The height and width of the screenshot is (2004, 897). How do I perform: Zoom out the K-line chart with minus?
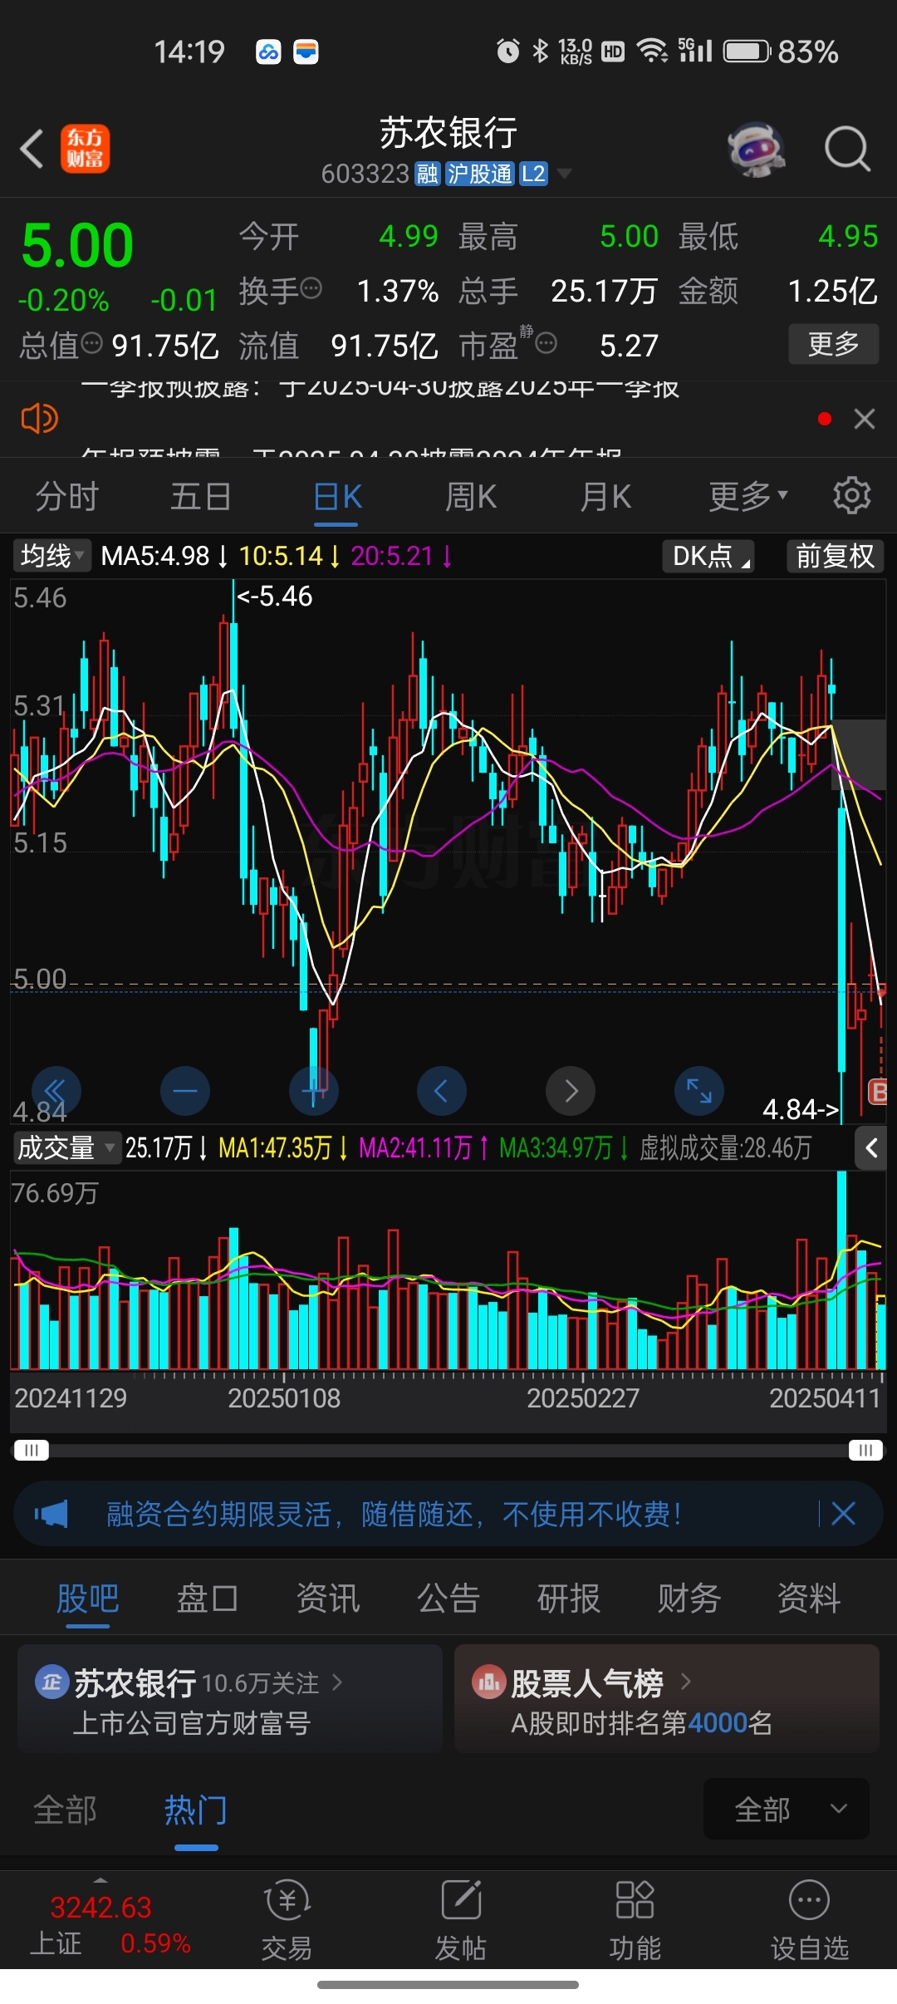[x=184, y=1090]
